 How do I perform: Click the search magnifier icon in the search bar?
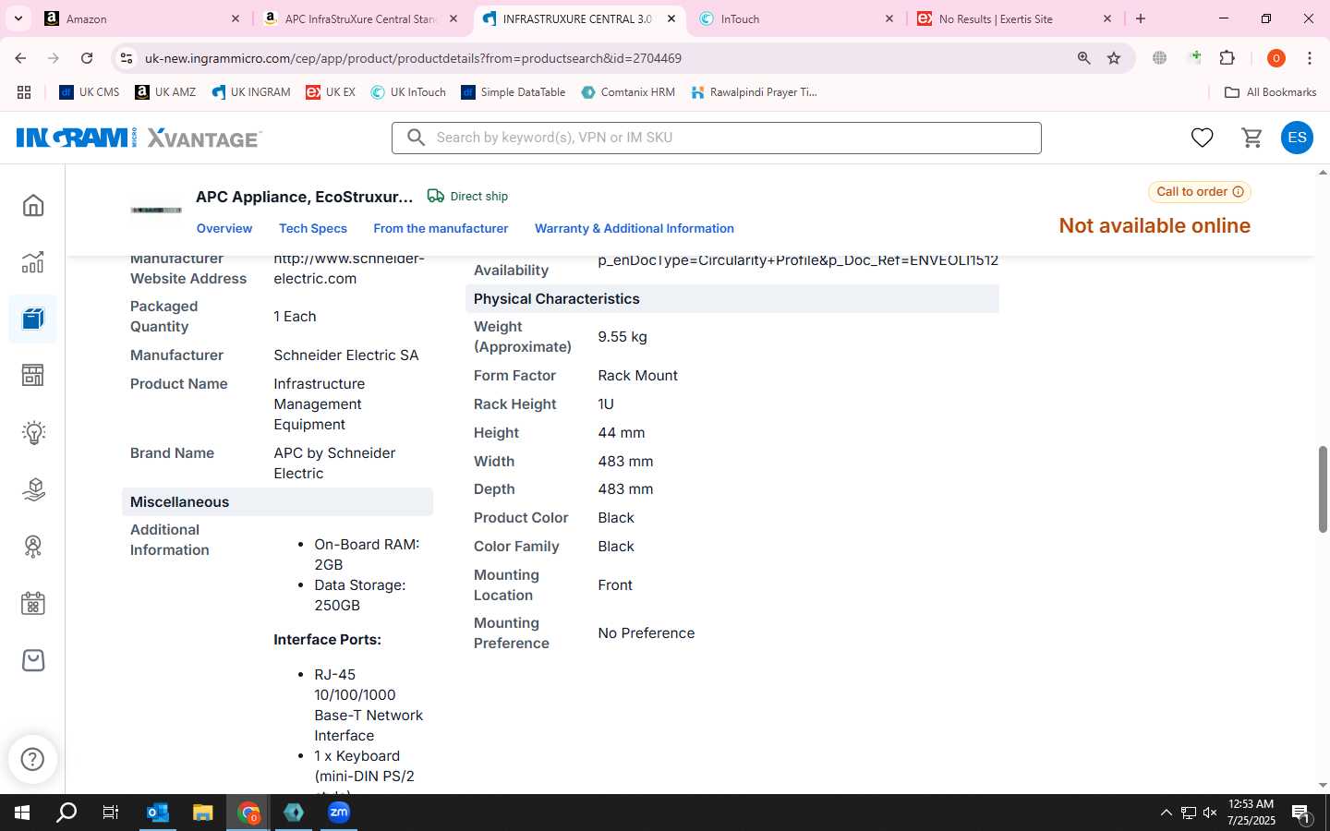(x=417, y=138)
